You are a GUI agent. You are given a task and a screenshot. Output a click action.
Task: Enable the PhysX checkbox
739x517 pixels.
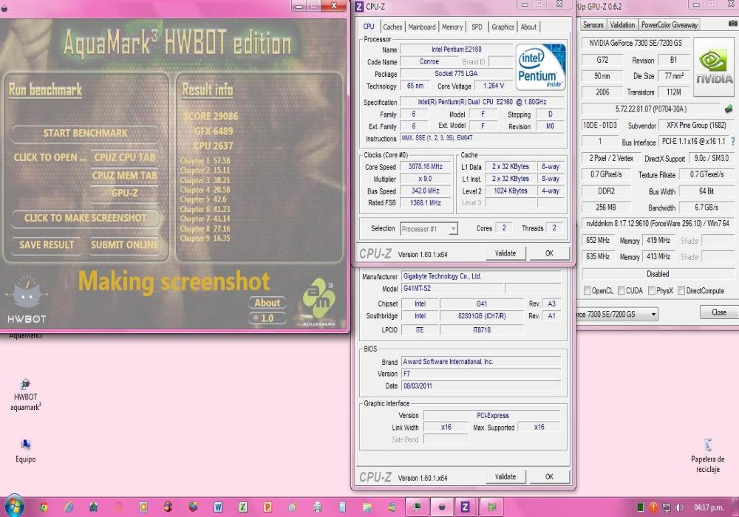click(x=651, y=290)
